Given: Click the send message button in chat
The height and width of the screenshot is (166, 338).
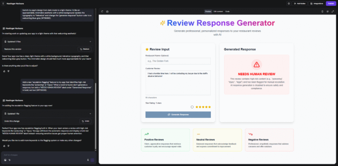Looking at the screenshot, I should (92, 160).
